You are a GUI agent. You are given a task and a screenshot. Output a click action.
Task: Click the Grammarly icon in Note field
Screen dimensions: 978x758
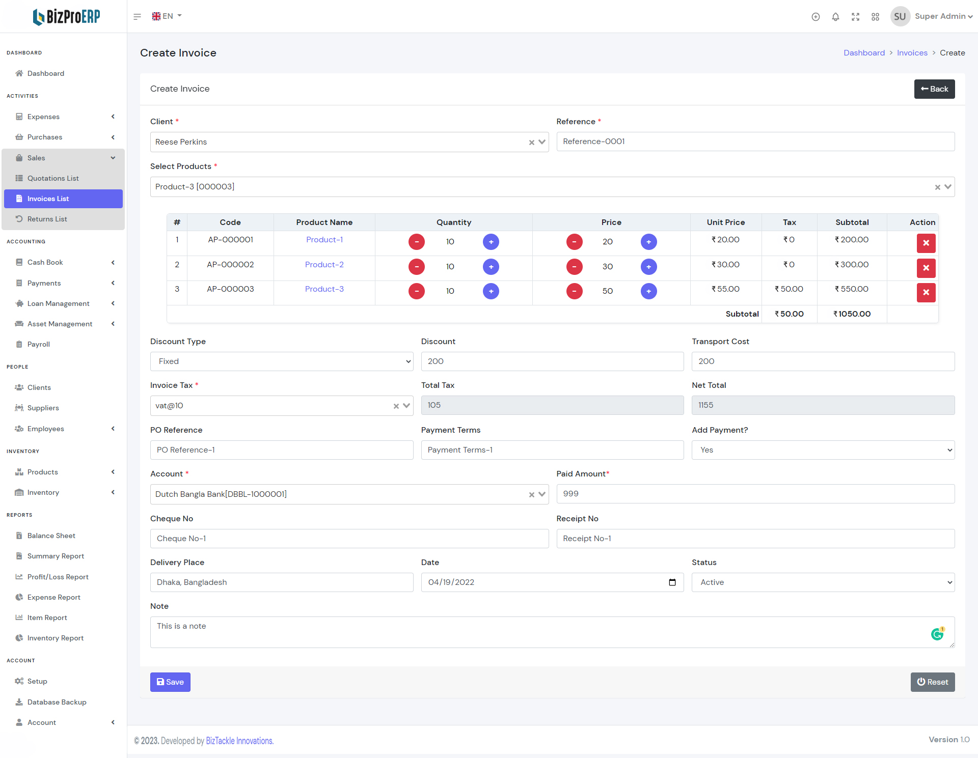(937, 634)
